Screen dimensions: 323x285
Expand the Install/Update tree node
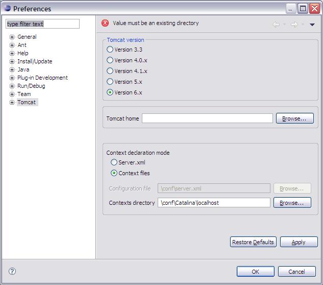pyautogui.click(x=12, y=61)
